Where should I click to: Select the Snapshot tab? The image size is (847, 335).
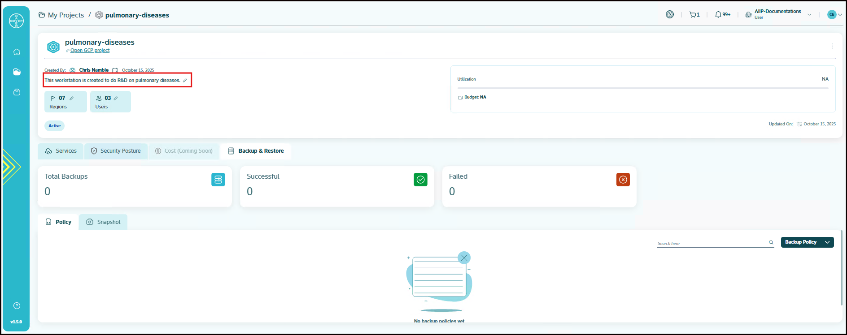tap(104, 222)
